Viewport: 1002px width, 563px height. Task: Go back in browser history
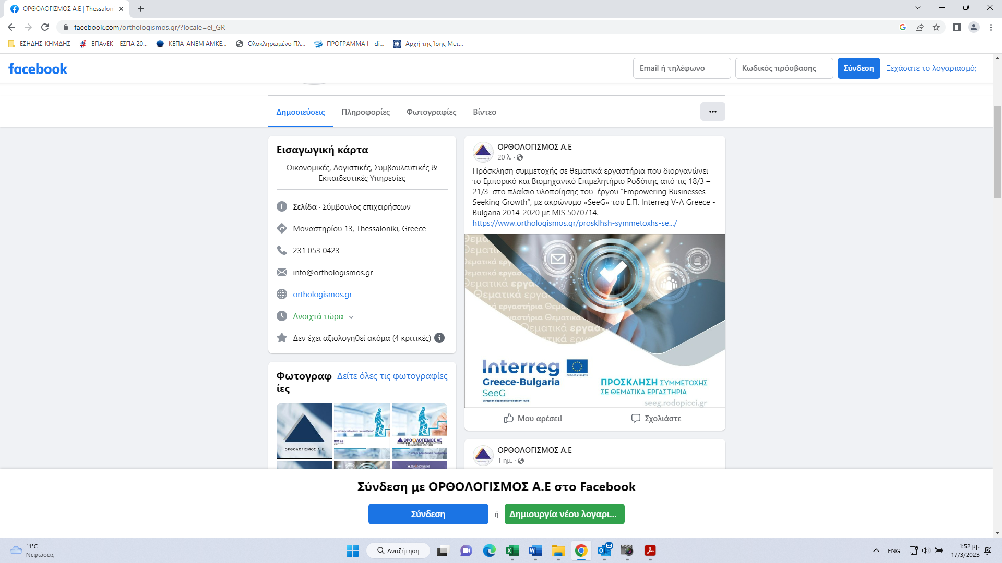point(11,27)
